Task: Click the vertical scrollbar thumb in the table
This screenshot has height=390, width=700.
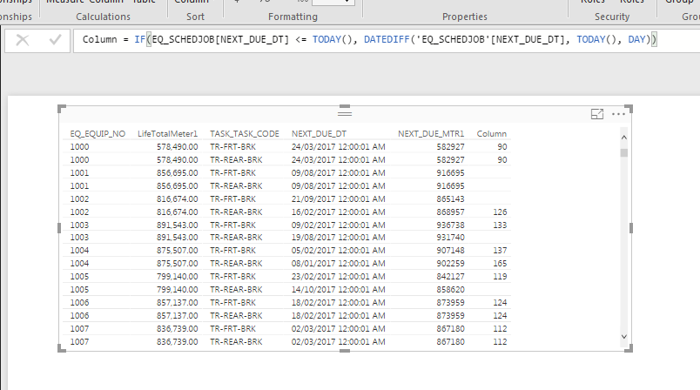Action: [x=624, y=152]
